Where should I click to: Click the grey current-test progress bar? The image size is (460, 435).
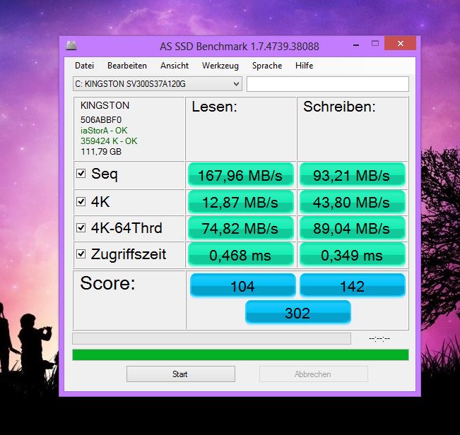tap(211, 338)
